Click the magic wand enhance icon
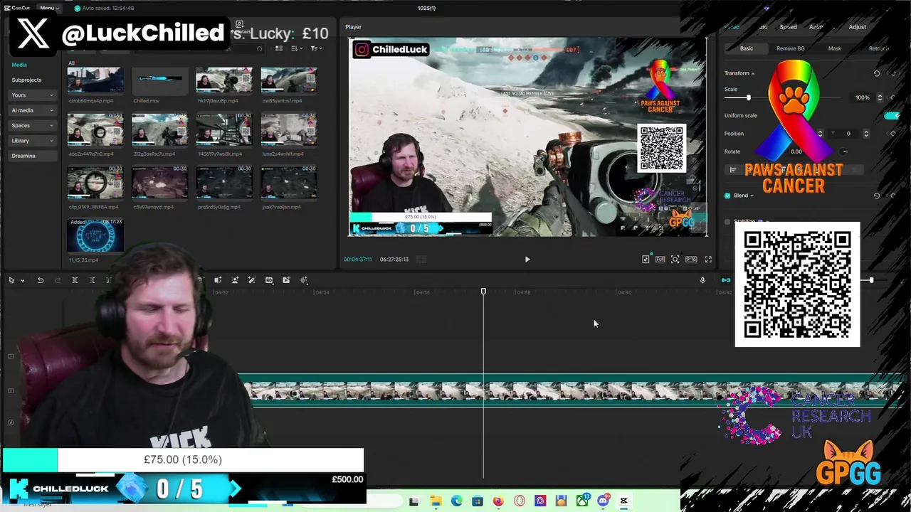Screen dimensions: 911x512 (252, 280)
